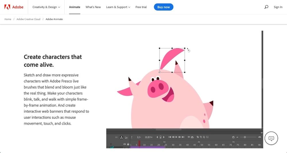Click the Adobe logo

click(x=14, y=7)
